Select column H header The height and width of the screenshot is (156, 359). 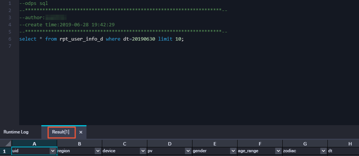344,144
